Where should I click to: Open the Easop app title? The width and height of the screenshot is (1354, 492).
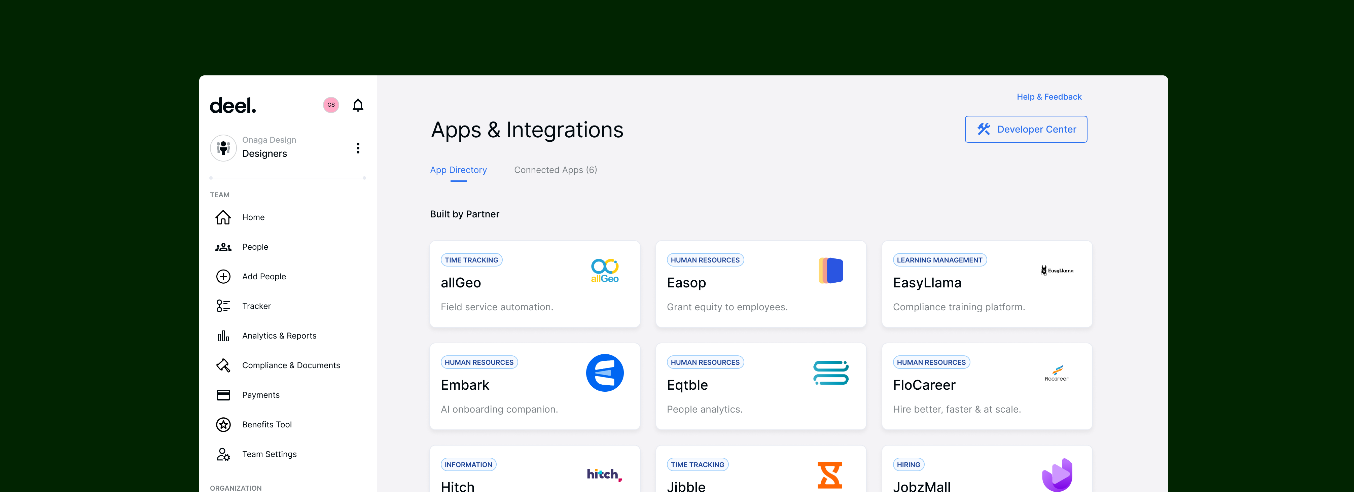[x=686, y=283]
